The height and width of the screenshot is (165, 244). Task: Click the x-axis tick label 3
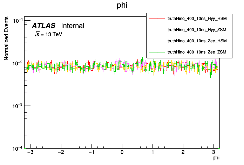[213, 152]
